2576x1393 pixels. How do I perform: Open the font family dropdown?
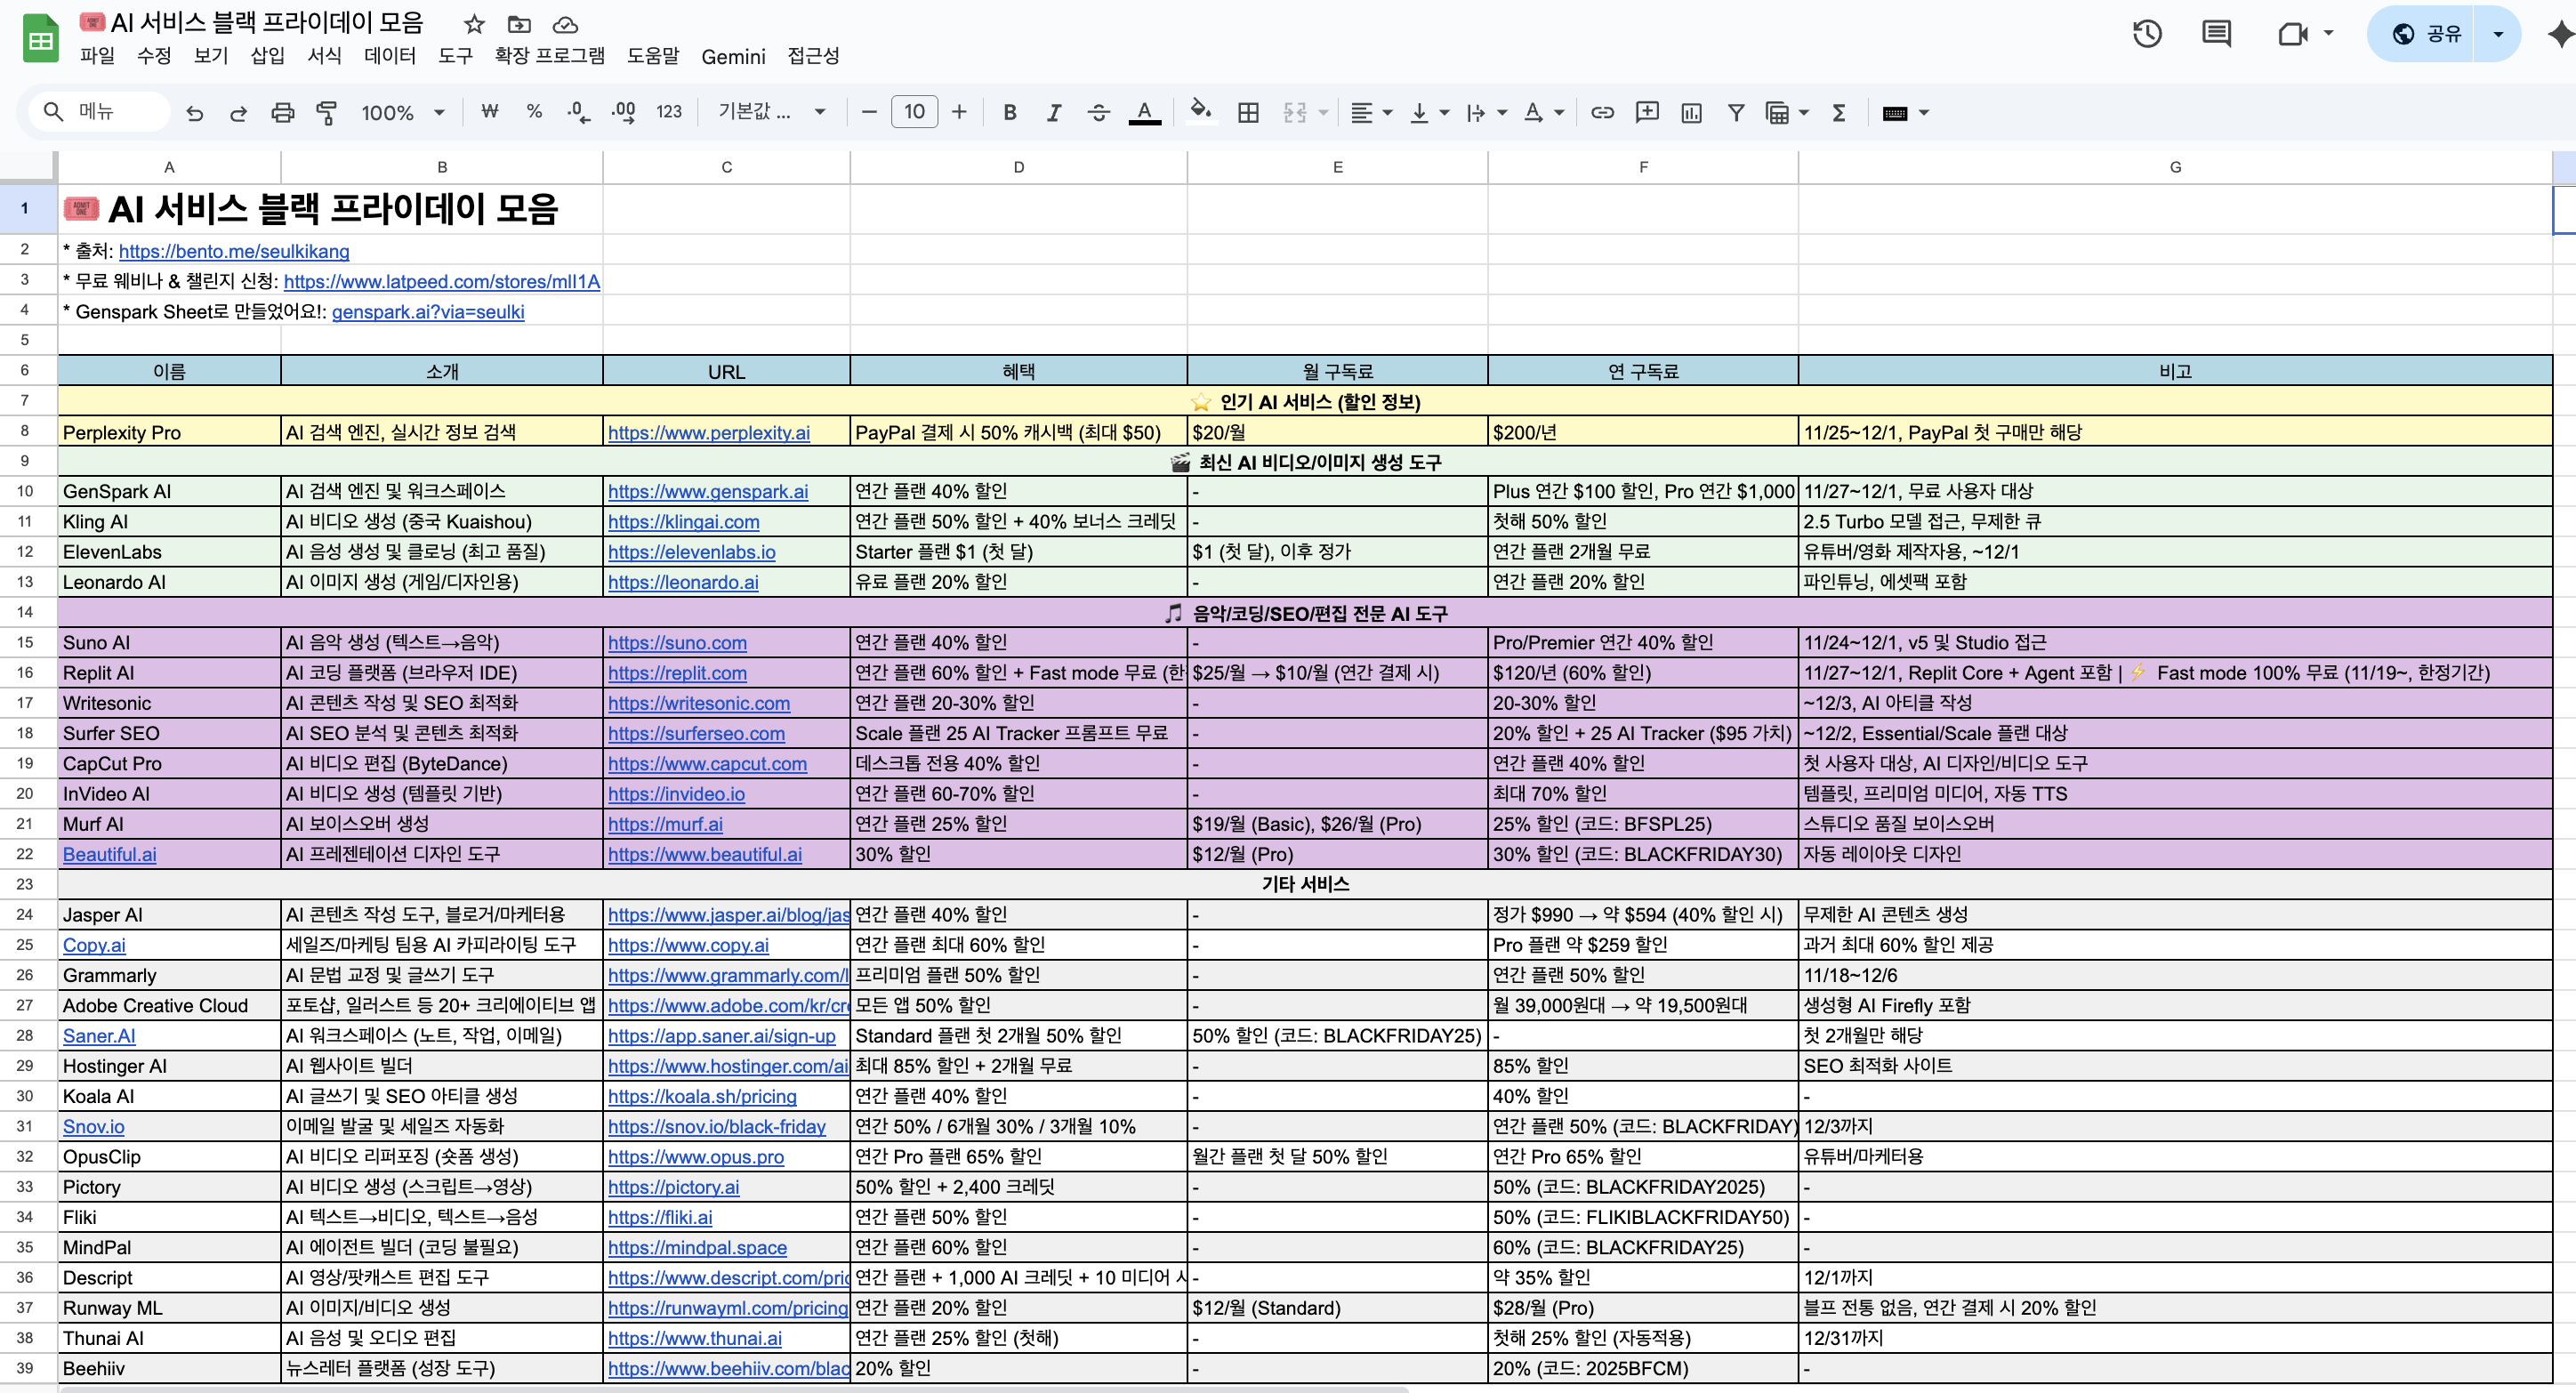click(771, 113)
